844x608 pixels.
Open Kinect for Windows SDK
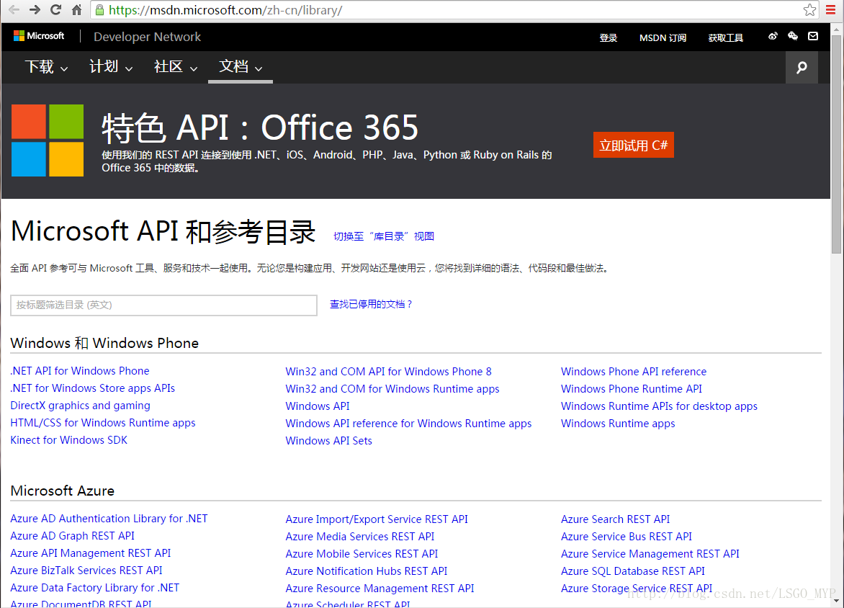coord(69,440)
